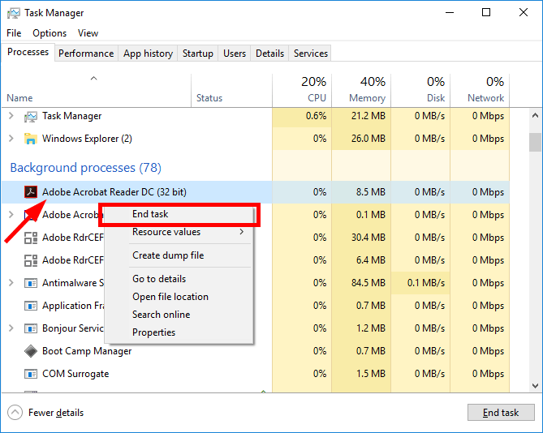
Task: Choose Properties in context menu
Action: 179,332
